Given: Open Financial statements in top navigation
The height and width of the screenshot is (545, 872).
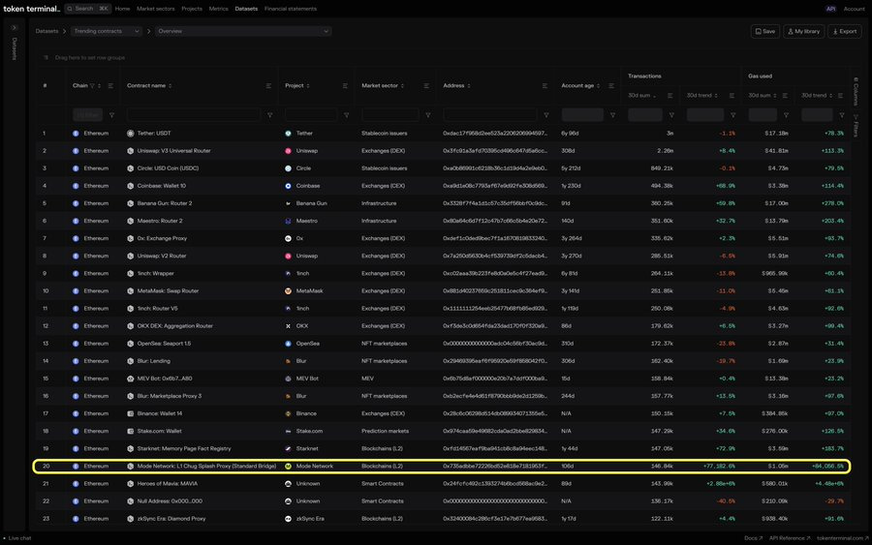Looking at the screenshot, I should tap(291, 9).
